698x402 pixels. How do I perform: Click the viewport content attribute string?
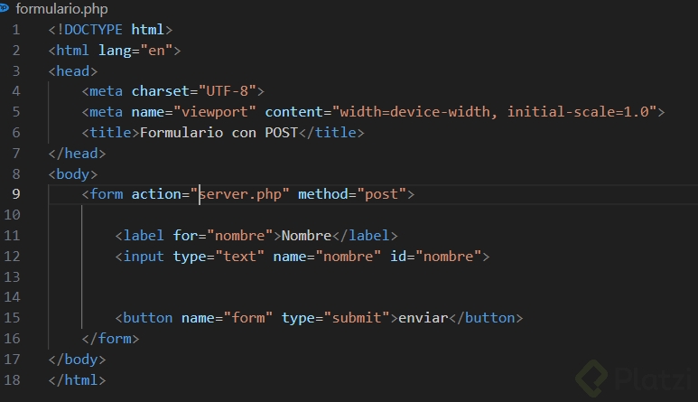click(497, 112)
